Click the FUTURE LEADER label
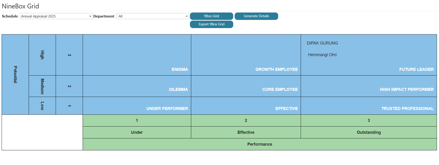The image size is (439, 165). pos(416,69)
